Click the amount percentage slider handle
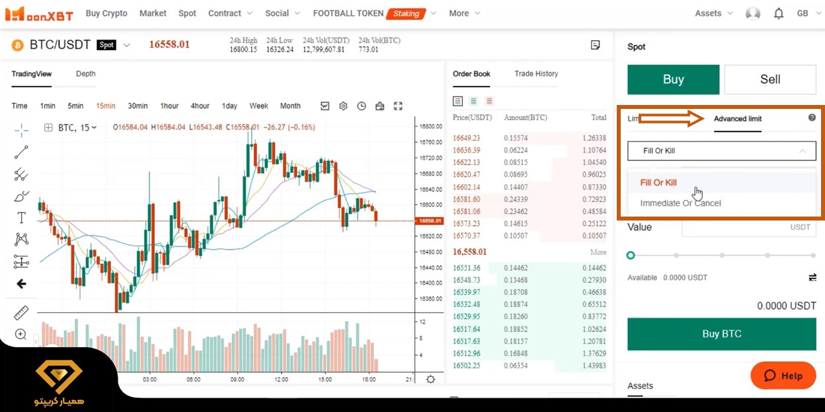 pyautogui.click(x=631, y=255)
